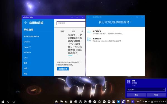The width and height of the screenshot is (167, 104).
Task: Select Hyper-V in the category list
Action: point(27,47)
